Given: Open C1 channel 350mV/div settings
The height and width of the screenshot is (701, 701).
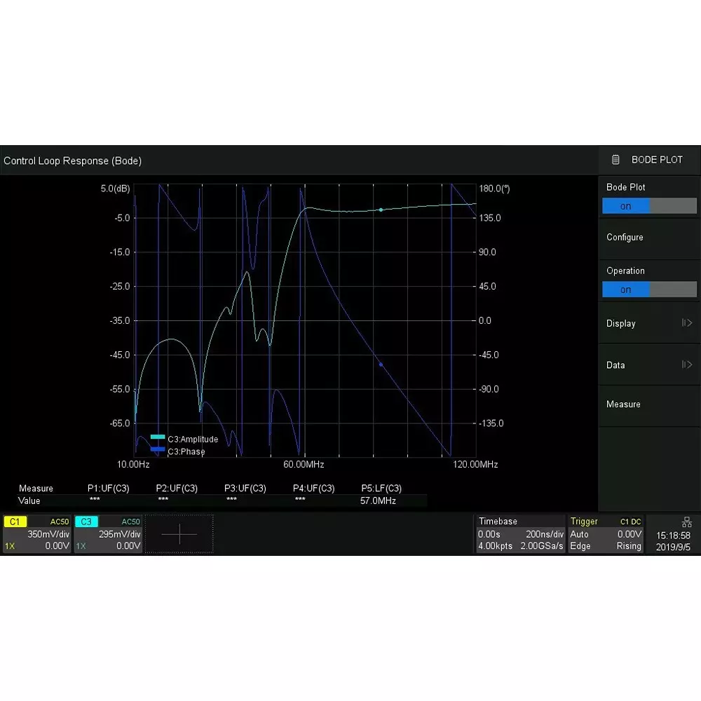Looking at the screenshot, I should pos(37,533).
